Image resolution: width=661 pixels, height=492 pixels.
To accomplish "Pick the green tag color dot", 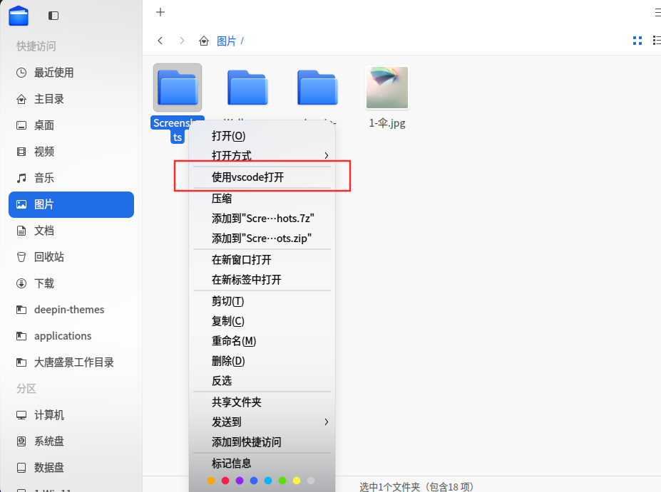I will click(x=282, y=481).
